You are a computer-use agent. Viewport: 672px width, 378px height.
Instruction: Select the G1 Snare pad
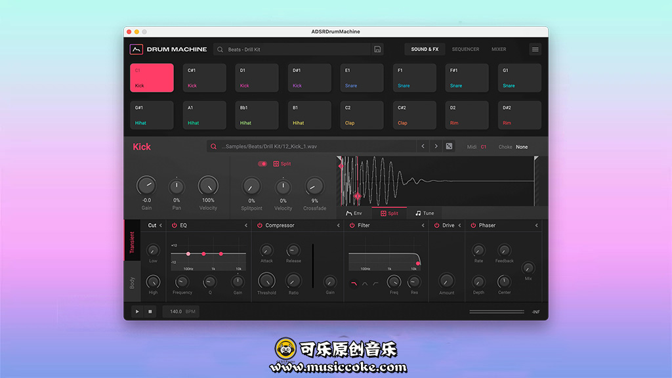click(x=520, y=77)
